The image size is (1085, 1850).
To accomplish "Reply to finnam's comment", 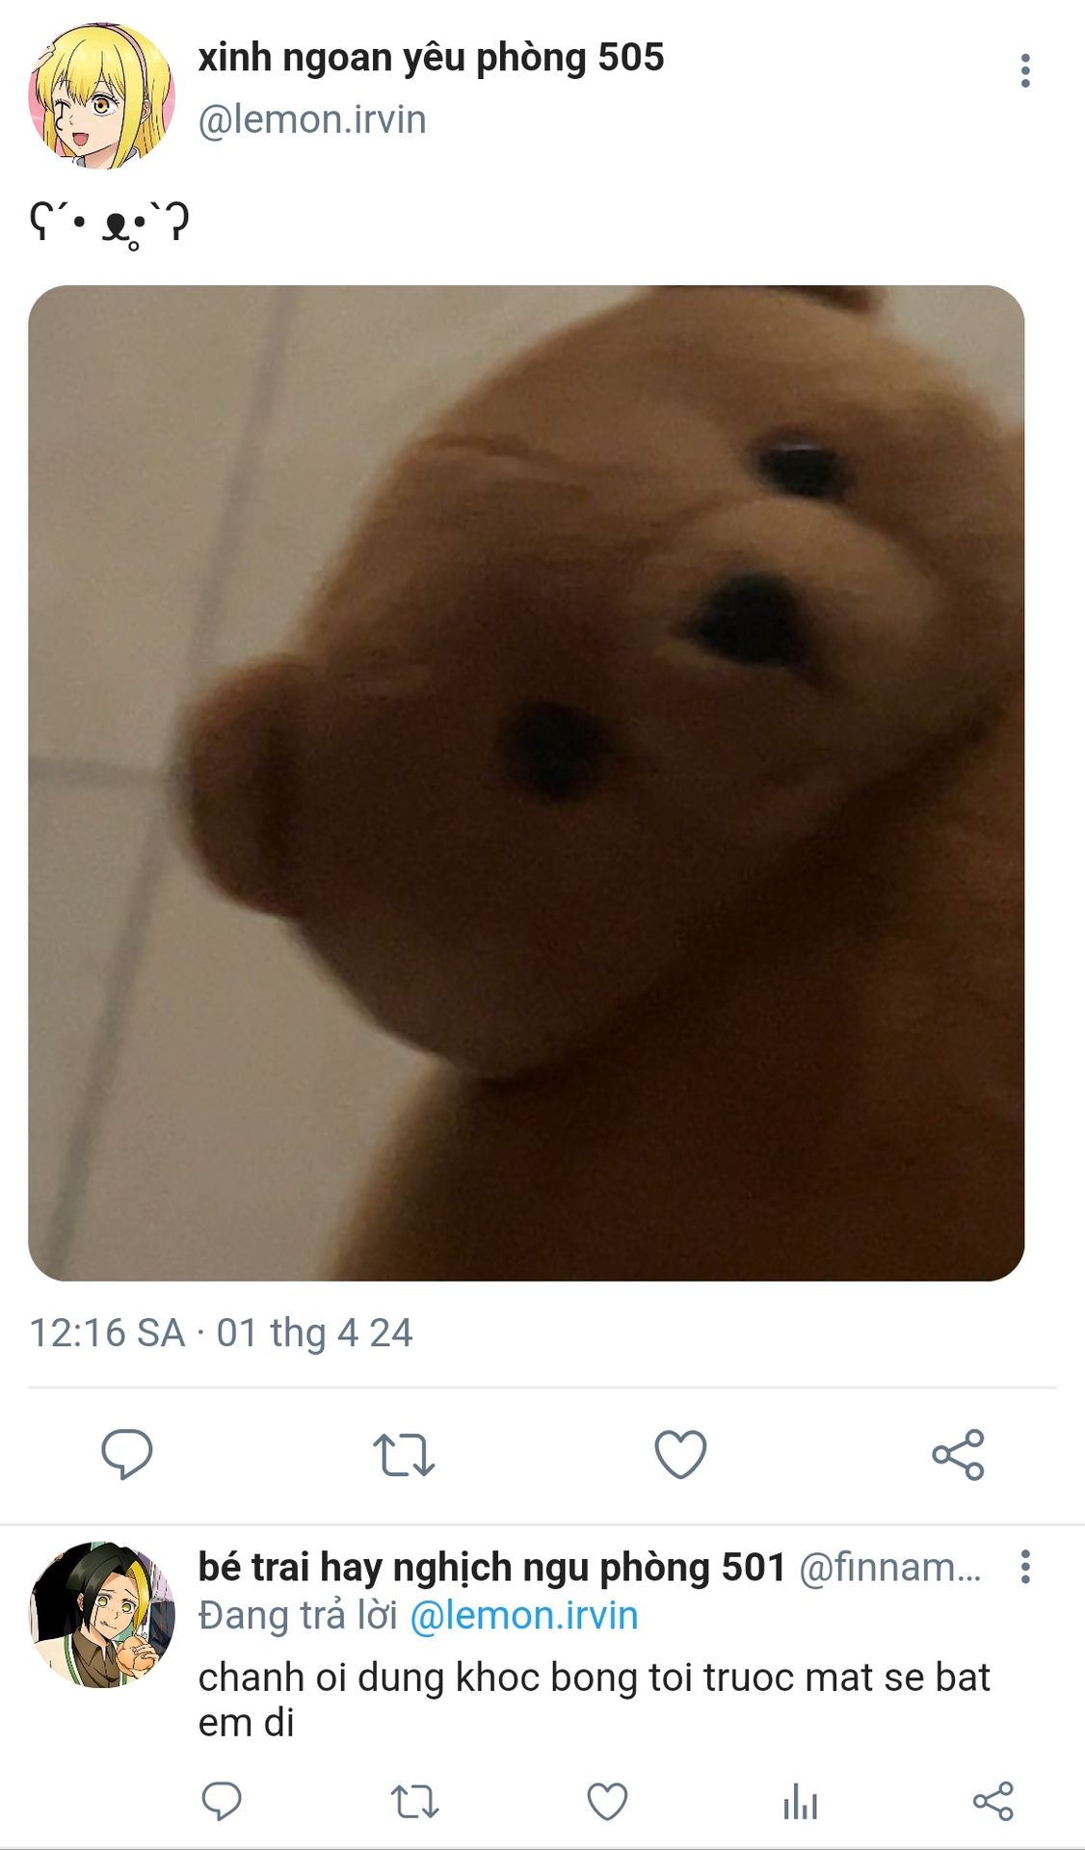I will coord(222,1800).
